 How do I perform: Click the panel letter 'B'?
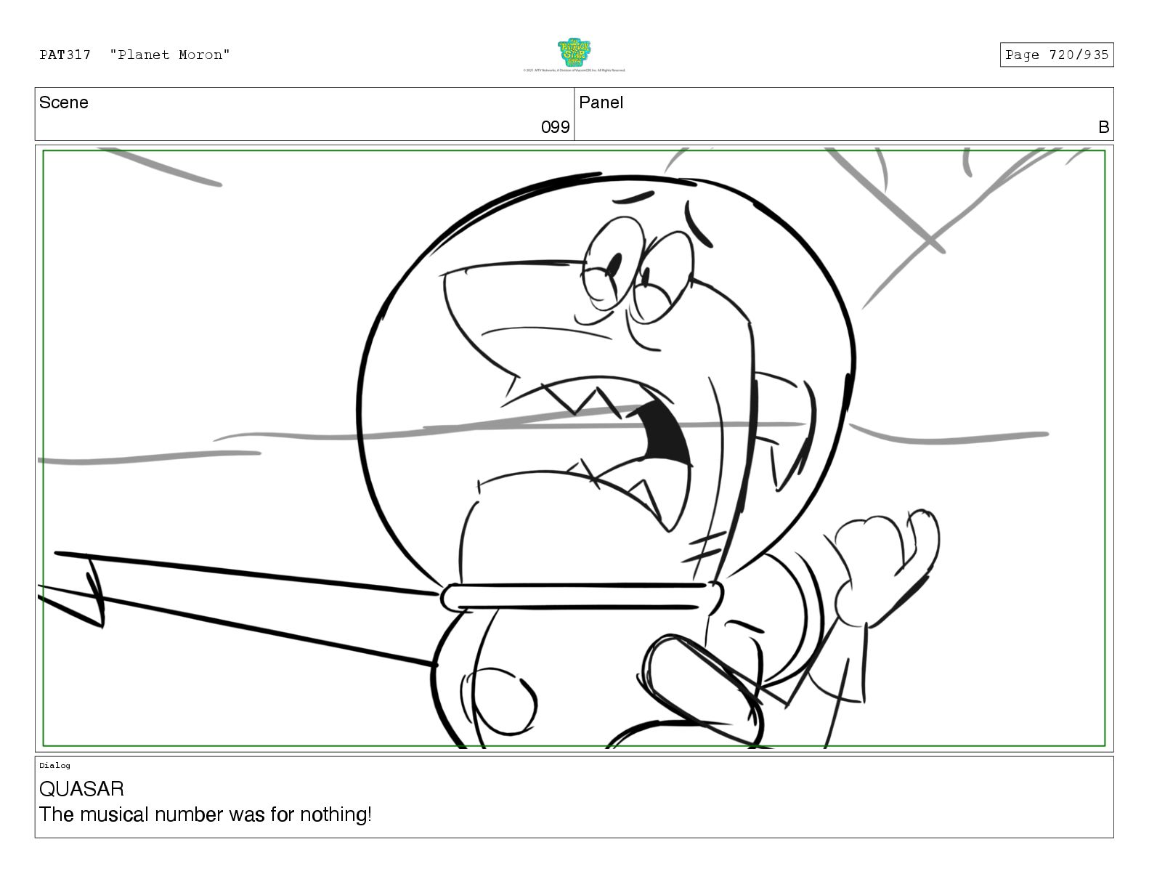tap(1104, 127)
